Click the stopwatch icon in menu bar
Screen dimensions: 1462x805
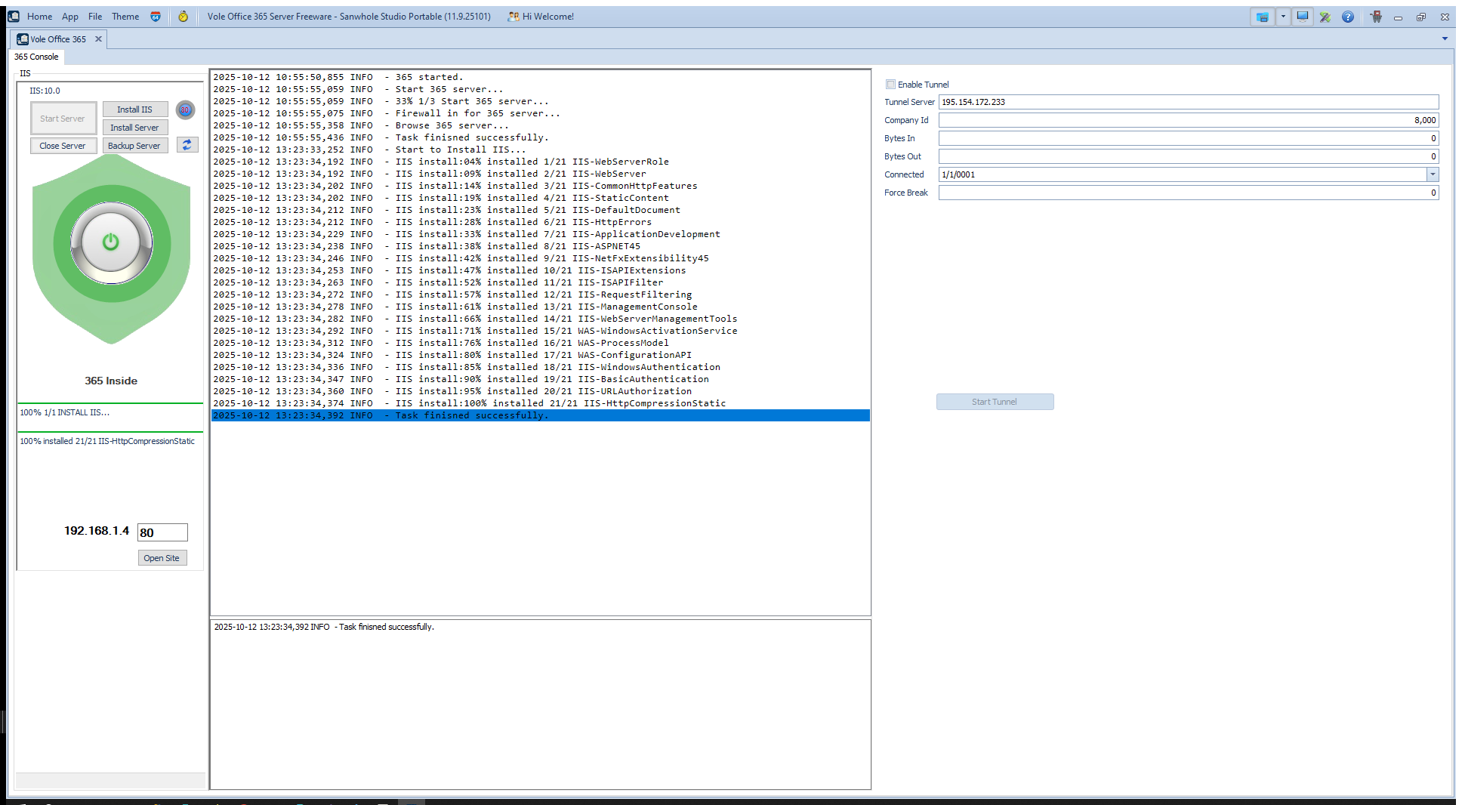(x=183, y=17)
